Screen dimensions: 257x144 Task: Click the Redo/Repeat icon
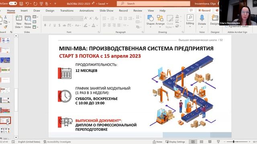tap(35, 4)
